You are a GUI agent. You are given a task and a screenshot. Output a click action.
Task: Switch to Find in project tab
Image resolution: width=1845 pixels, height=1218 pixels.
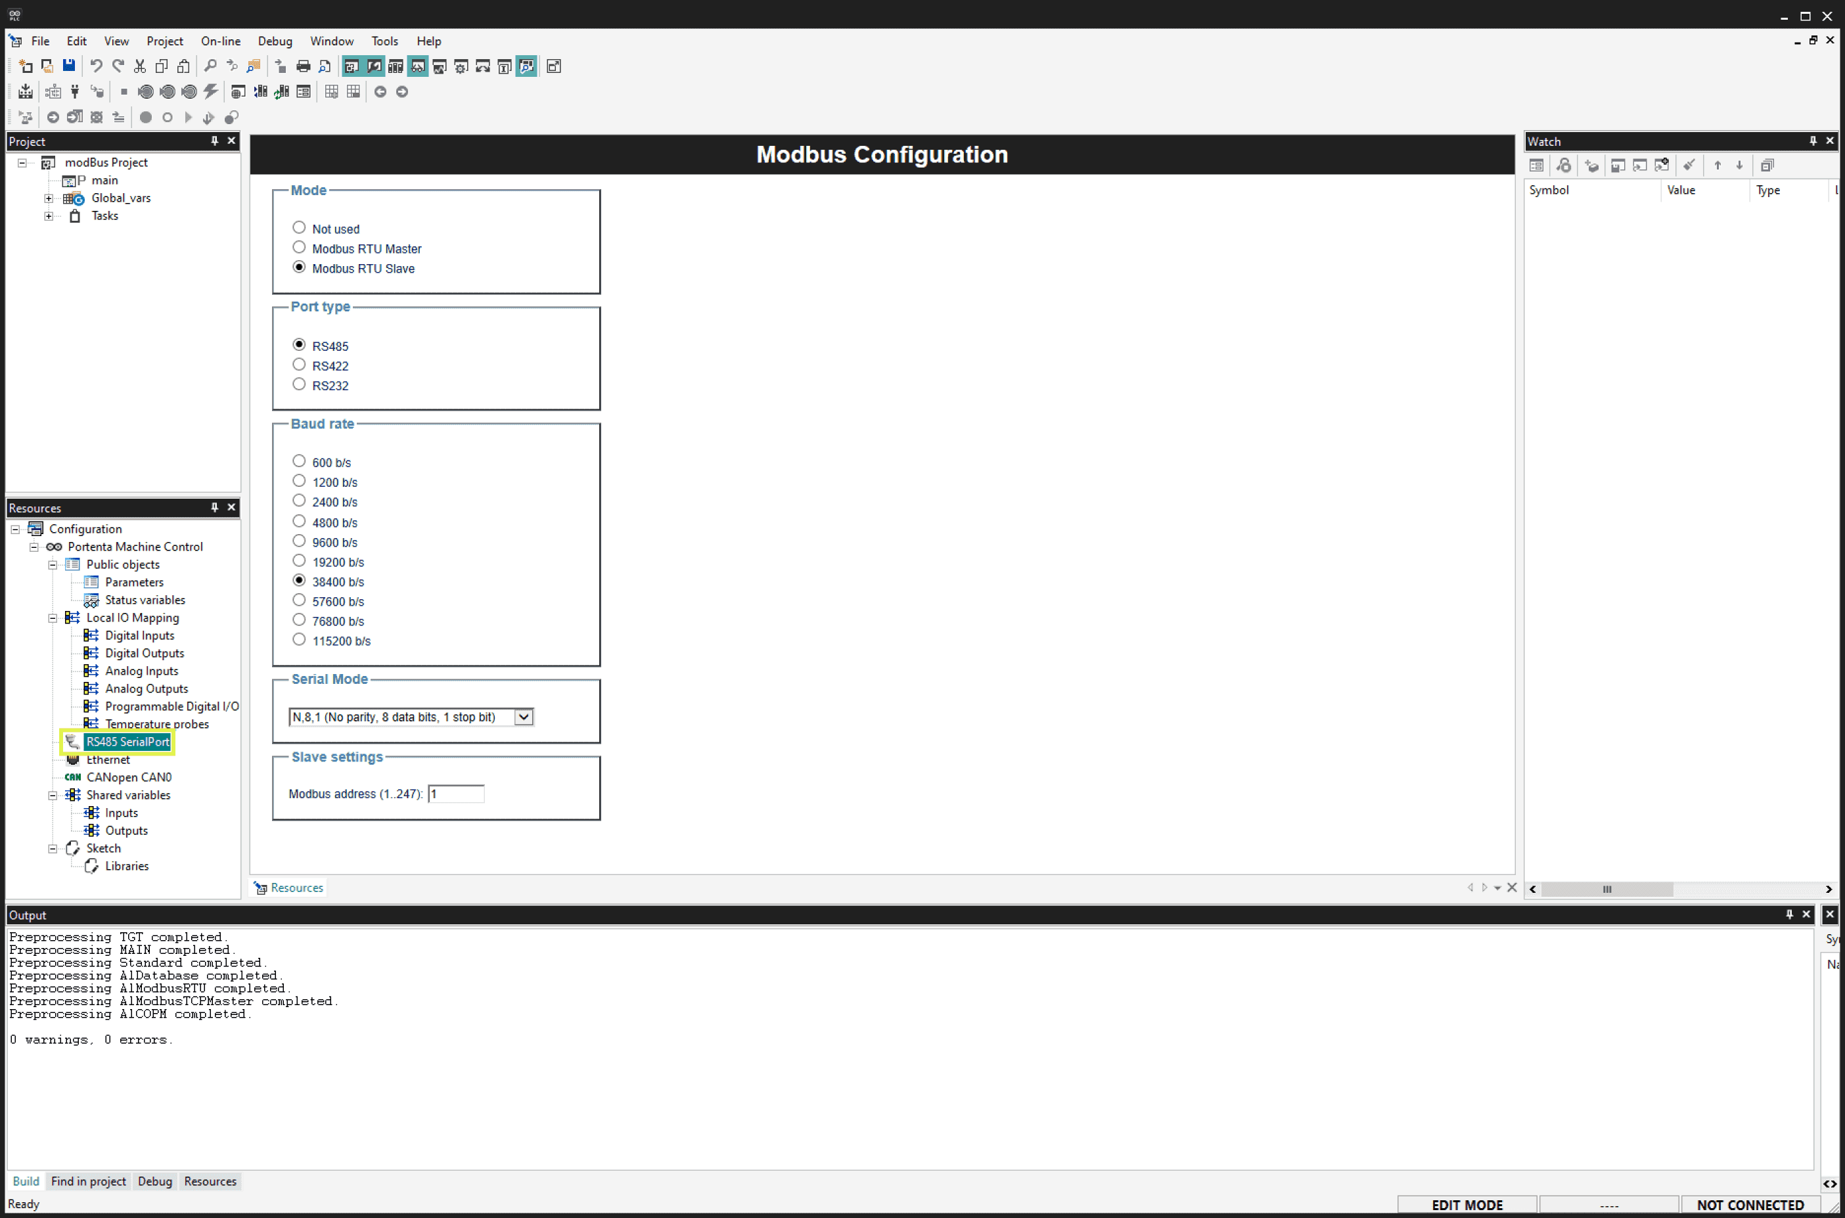(88, 1181)
